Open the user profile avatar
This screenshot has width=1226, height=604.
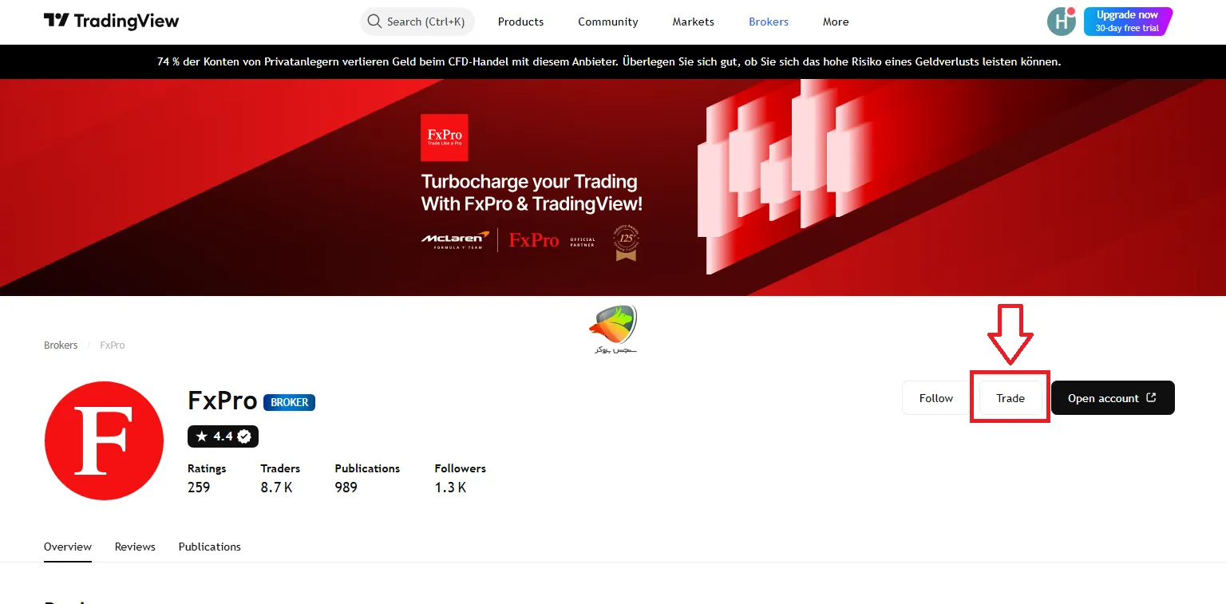point(1061,22)
